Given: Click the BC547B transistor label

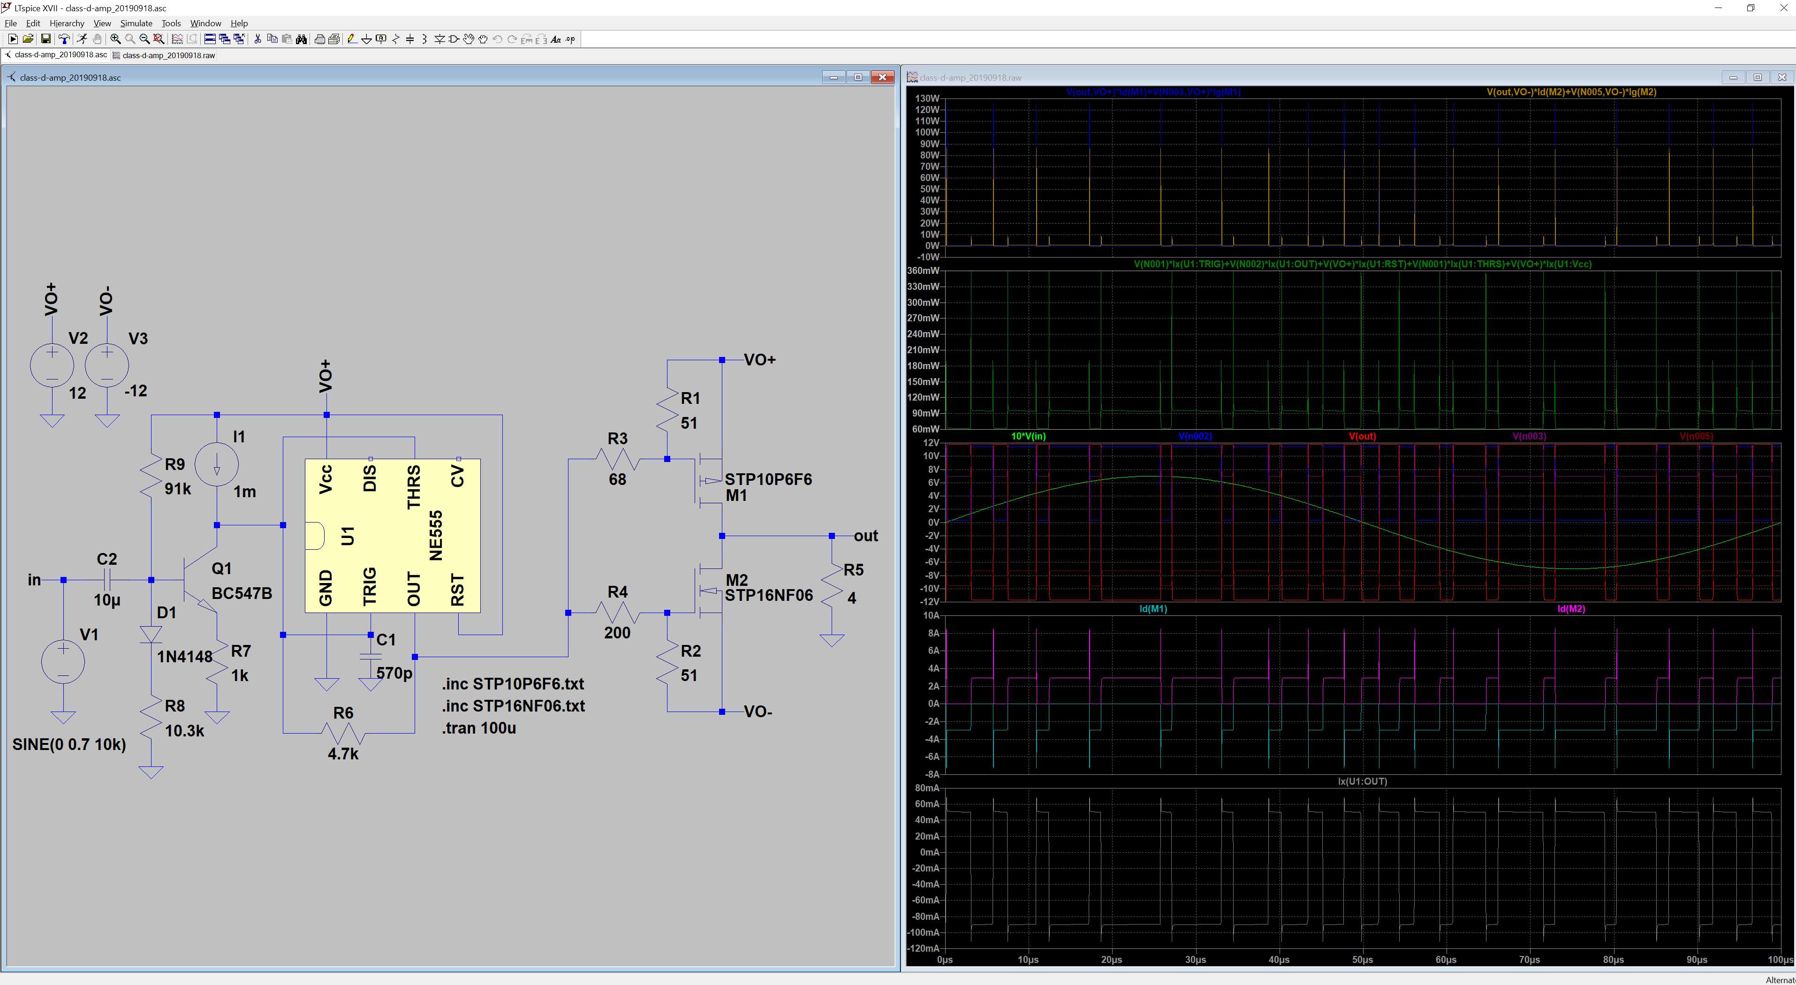Looking at the screenshot, I should click(241, 593).
